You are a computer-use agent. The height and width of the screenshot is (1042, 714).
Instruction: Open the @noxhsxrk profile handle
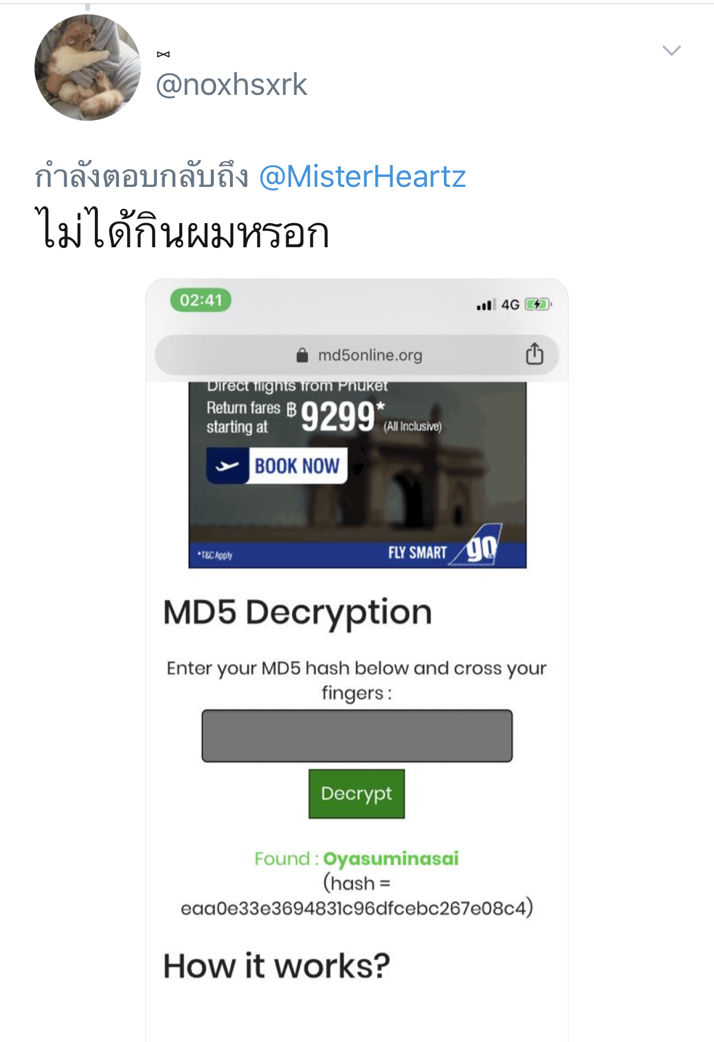pos(232,85)
